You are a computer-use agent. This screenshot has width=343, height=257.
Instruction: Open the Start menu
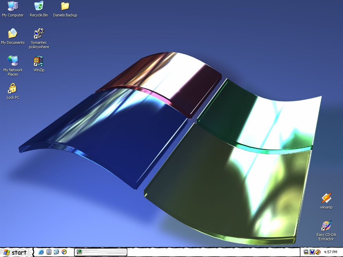coord(16,252)
